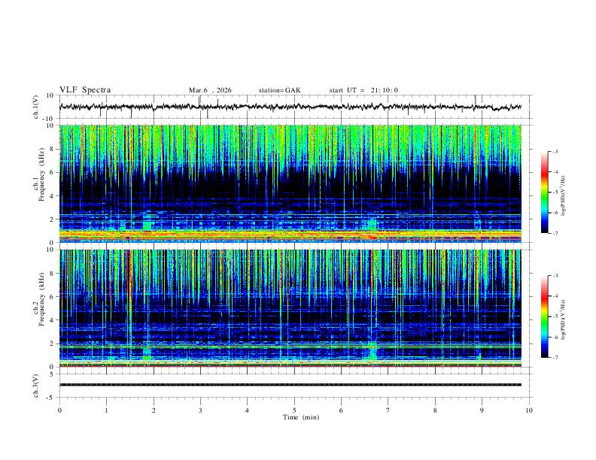Click the ch.3 flat black trace
This screenshot has height=460, width=596.
click(290, 385)
